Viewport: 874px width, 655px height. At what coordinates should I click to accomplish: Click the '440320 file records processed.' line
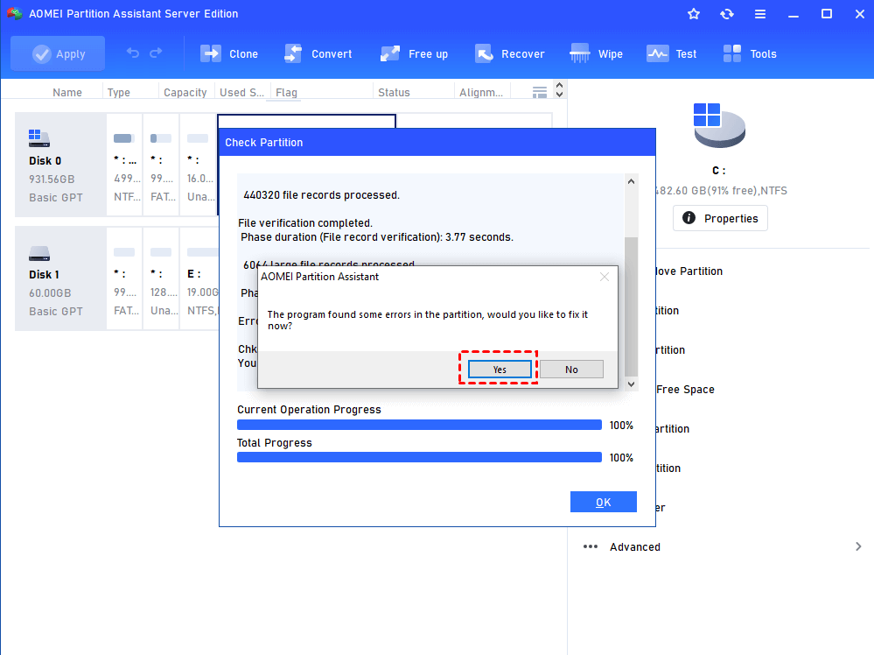point(322,195)
